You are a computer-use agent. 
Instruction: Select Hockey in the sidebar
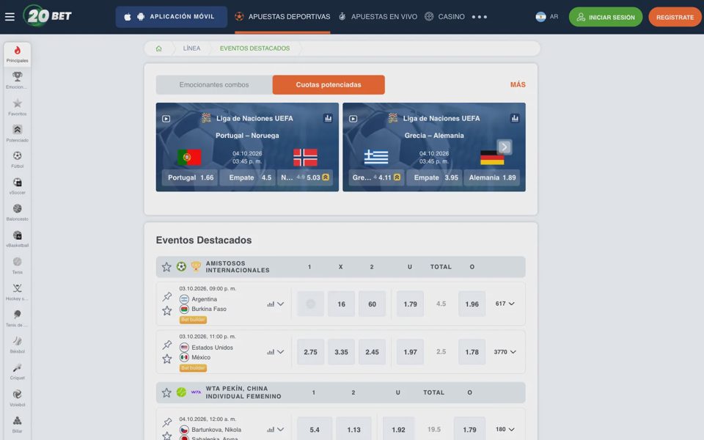17,292
